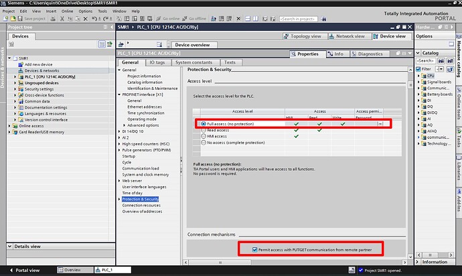
Task: Select Connection resources entry
Action: 141,205
